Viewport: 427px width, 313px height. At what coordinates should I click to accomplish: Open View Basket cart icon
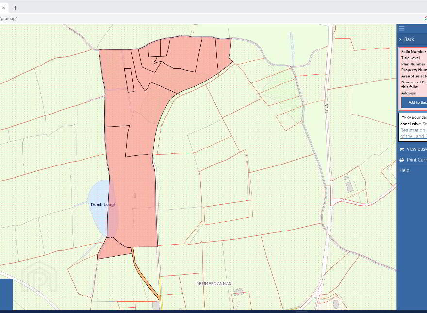point(402,149)
